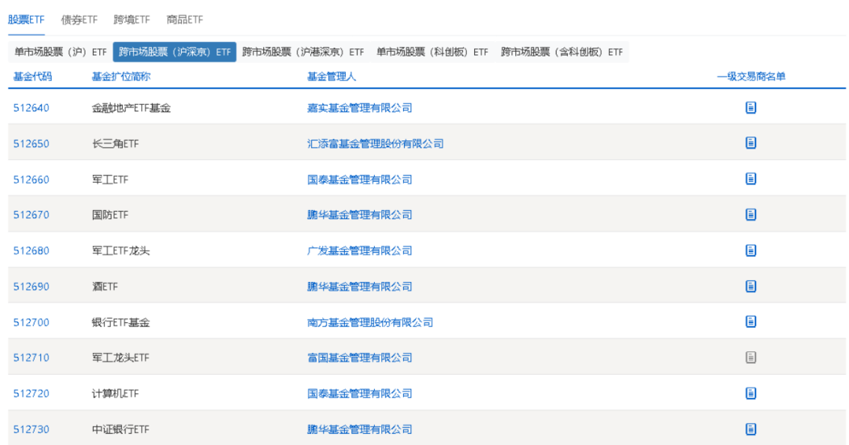The height and width of the screenshot is (445, 849).
Task: Click fund name 计算机ETF
Action: 116,393
